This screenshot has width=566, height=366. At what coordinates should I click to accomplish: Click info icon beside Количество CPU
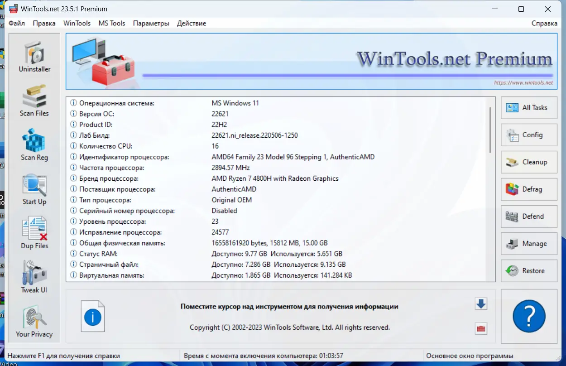click(74, 146)
